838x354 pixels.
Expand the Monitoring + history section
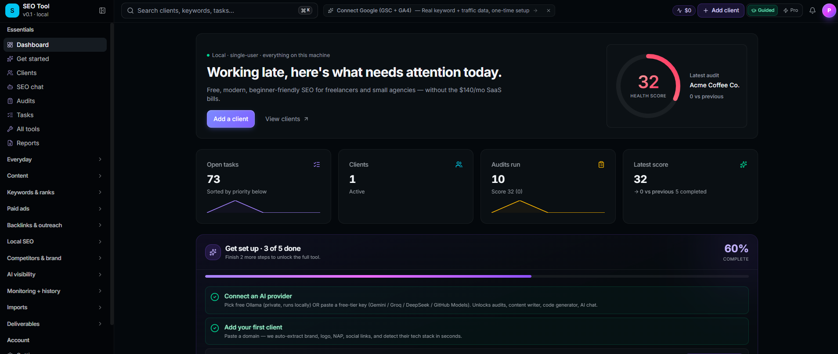55,291
